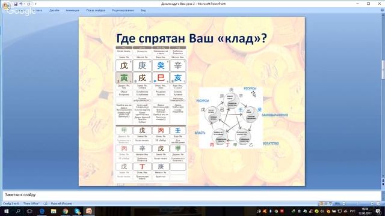Change language Русский (Россия) in status bar
The width and height of the screenshot is (385, 216).
click(61, 203)
